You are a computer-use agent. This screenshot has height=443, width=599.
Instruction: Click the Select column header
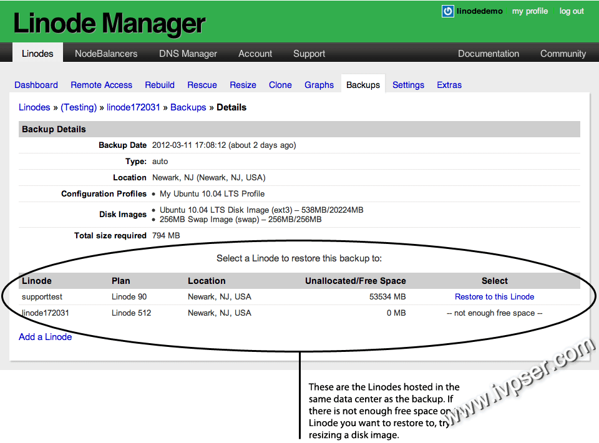click(494, 281)
